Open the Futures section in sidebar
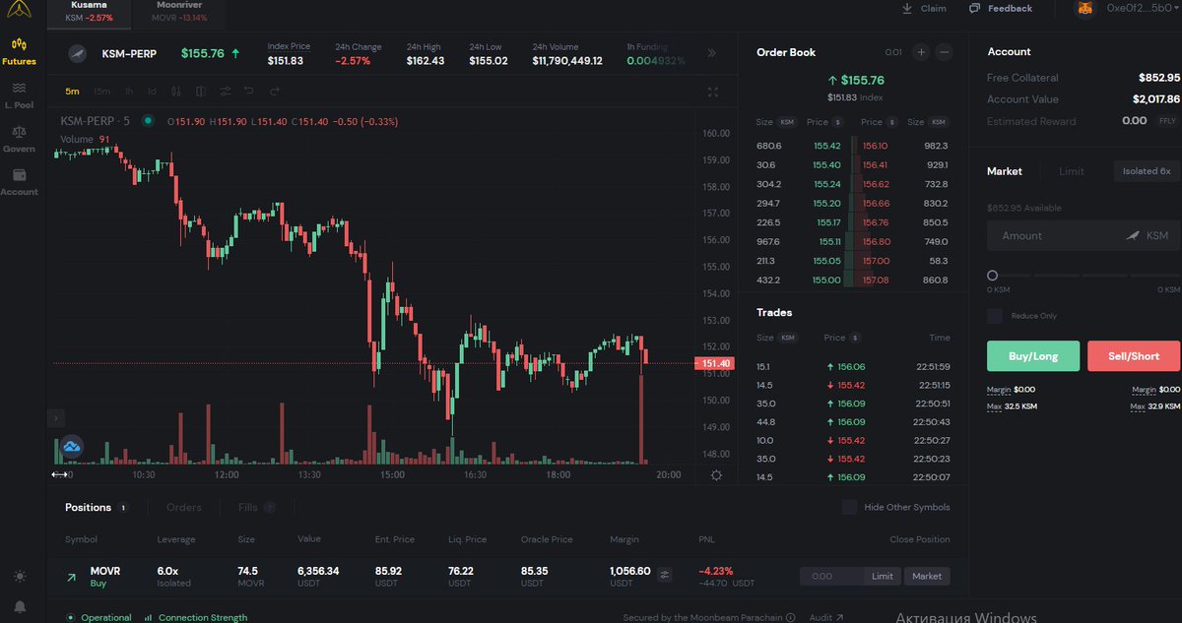Screen dimensions: 1182x623 point(19,52)
